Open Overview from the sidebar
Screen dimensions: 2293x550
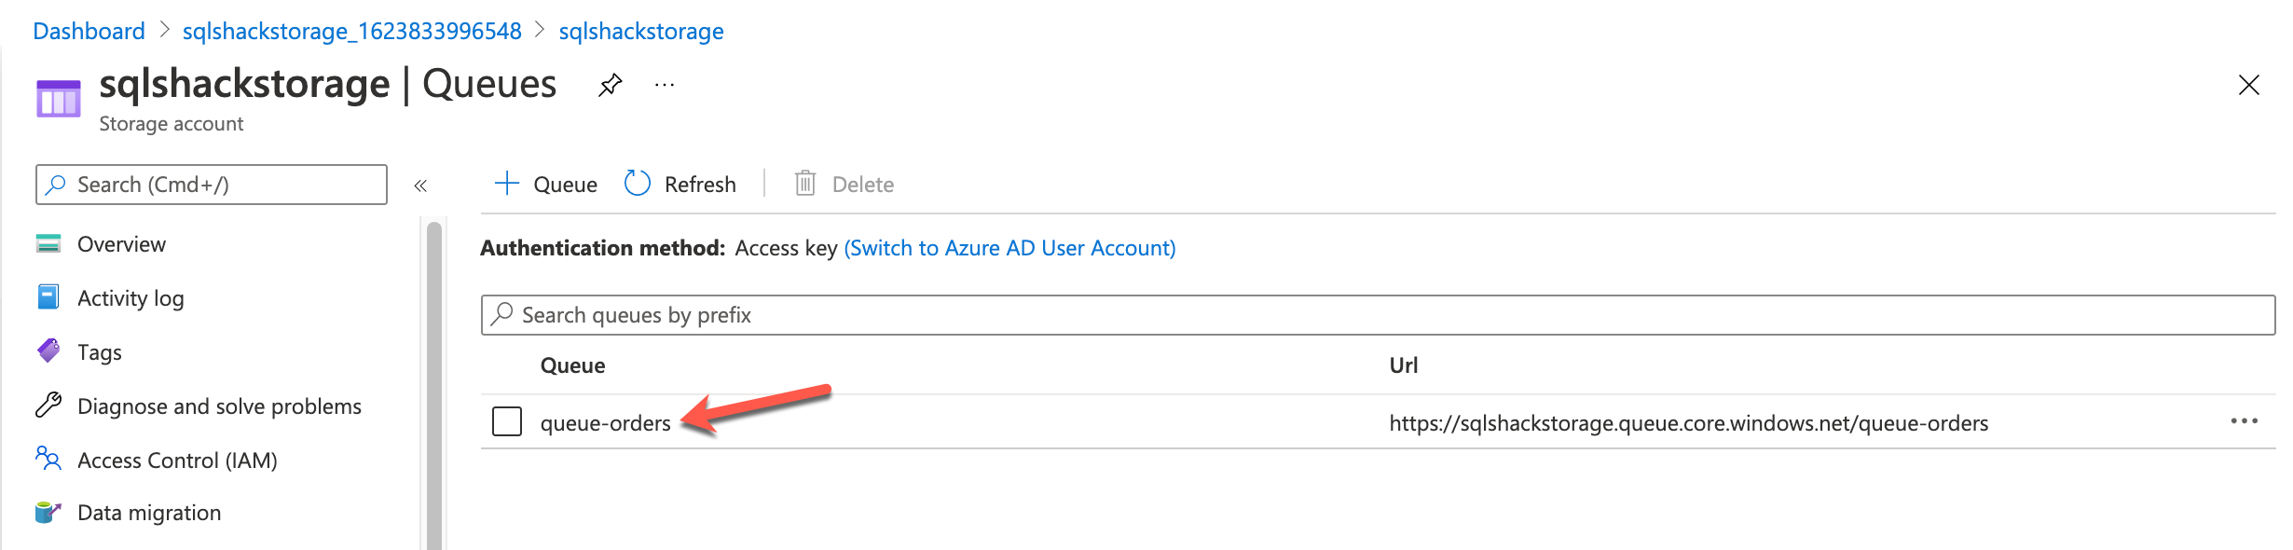tap(121, 244)
